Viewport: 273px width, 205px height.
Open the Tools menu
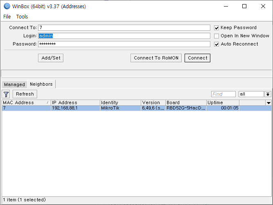22,16
